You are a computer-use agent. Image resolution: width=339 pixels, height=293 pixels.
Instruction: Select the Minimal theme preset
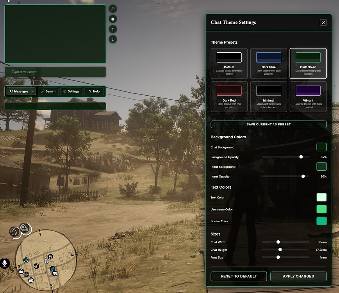click(x=269, y=96)
